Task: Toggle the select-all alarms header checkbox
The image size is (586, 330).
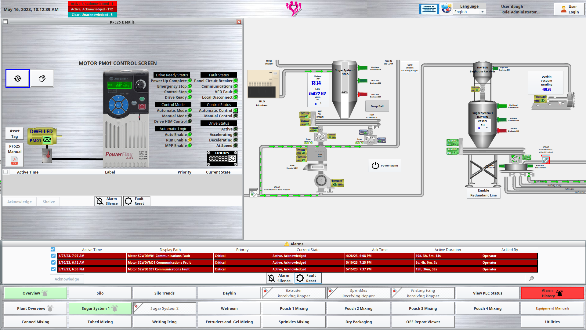Action: tap(53, 249)
